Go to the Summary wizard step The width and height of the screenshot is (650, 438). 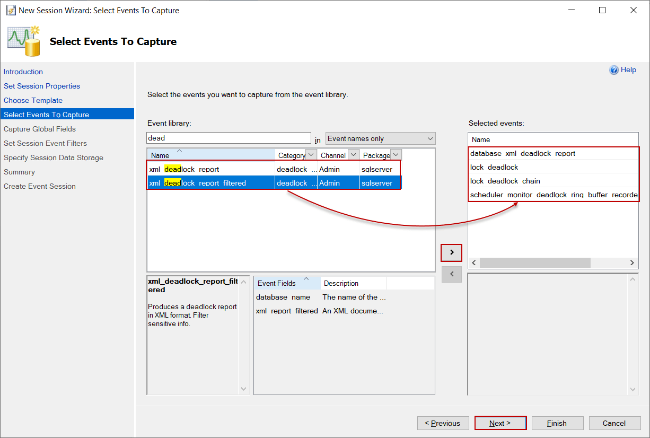[x=19, y=172]
